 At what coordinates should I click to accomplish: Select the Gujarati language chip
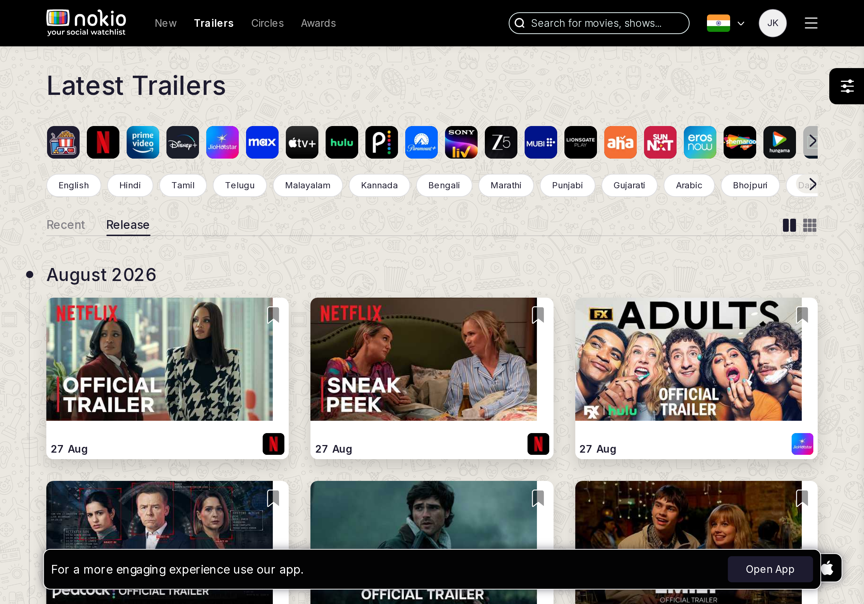(629, 185)
